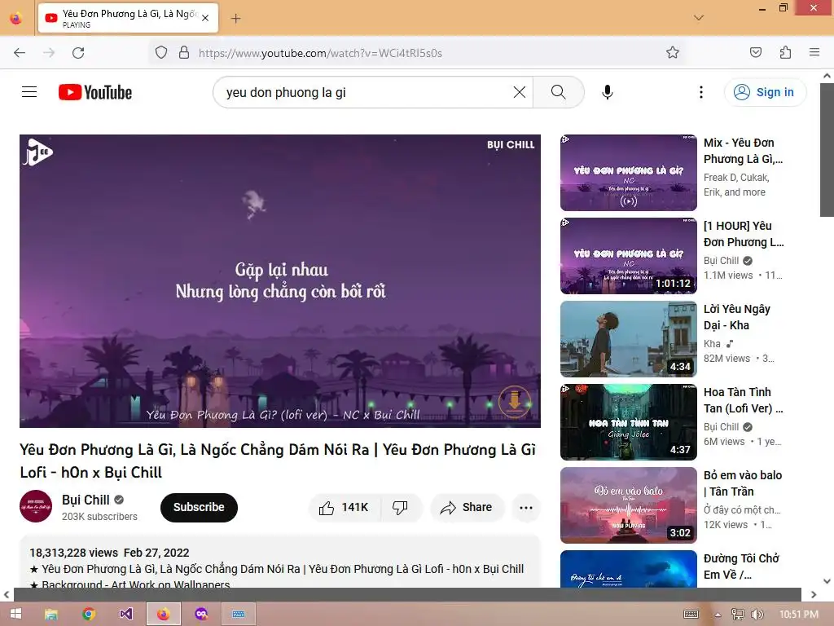Image resolution: width=834 pixels, height=626 pixels.
Task: Click the magnifier search button
Action: point(558,92)
